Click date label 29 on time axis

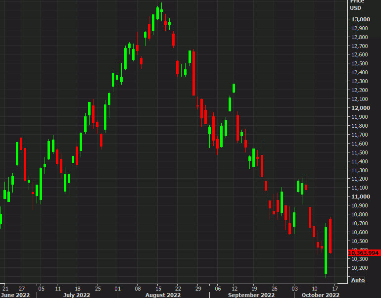tap(198, 289)
